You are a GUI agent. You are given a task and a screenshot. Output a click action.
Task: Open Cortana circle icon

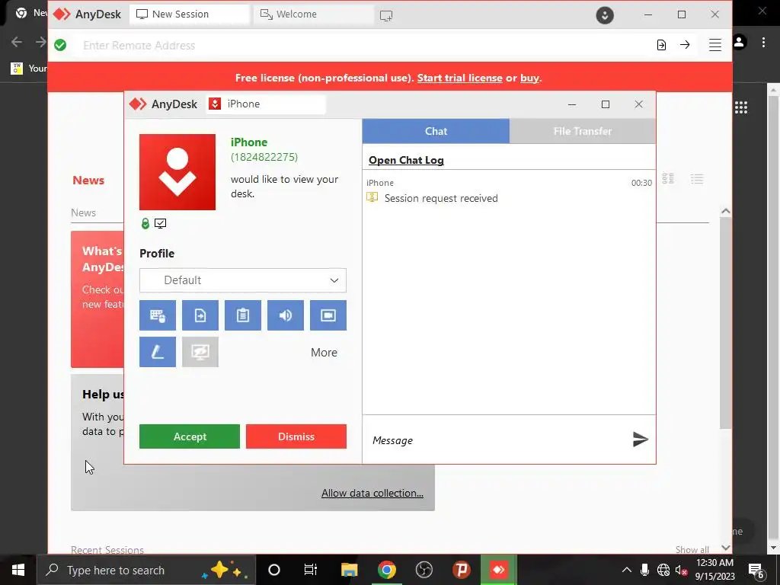[274, 570]
